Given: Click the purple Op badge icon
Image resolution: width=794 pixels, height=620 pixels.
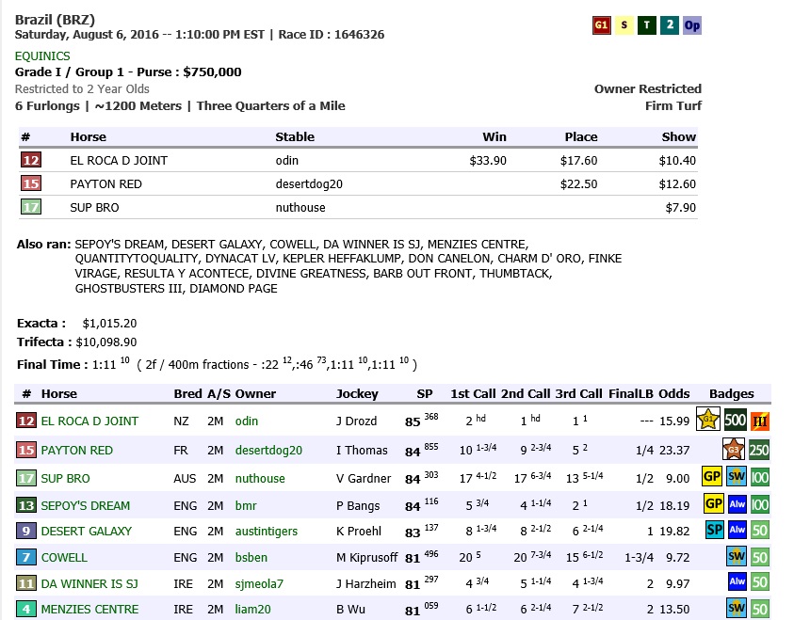Looking at the screenshot, I should tap(692, 25).
